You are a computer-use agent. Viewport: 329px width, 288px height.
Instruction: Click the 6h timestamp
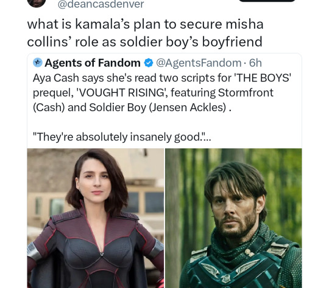[x=255, y=63]
